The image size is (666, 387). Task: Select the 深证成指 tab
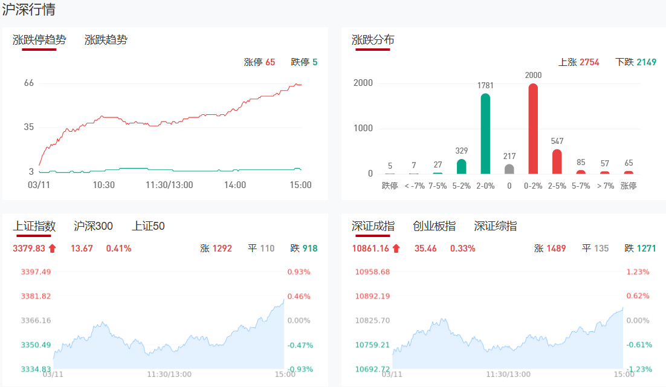tap(373, 226)
